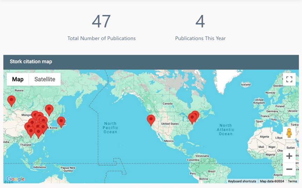Viewport: 302px width, 188px height.
Task: Click the North Pacific Ocean map label
Action: 110,128
